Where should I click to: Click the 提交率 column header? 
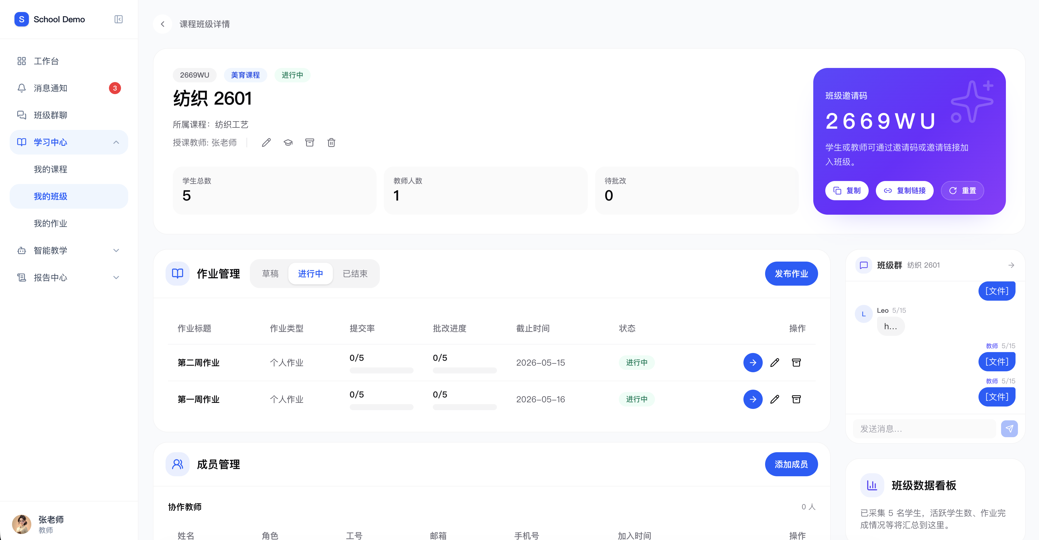[x=362, y=328]
